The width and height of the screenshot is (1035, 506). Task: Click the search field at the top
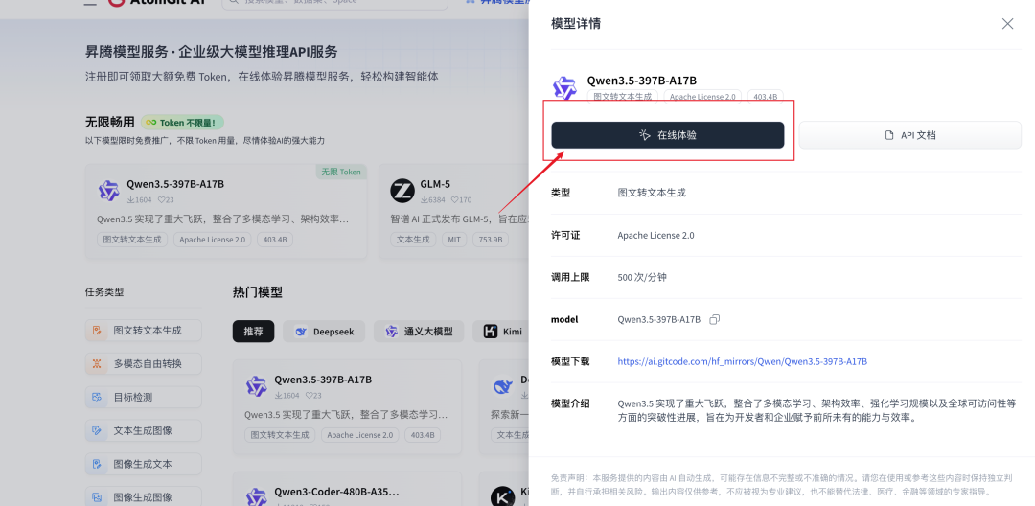tap(334, 2)
